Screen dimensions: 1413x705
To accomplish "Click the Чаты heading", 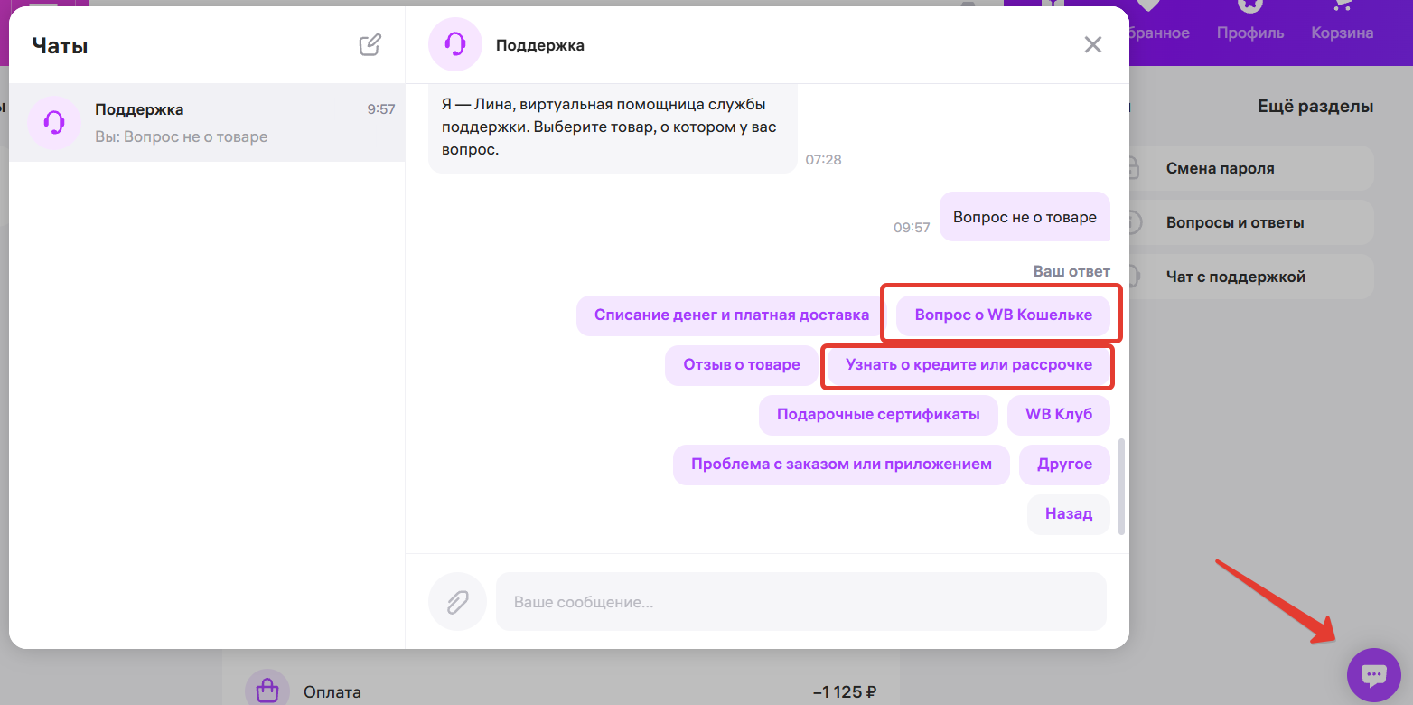I will [x=60, y=45].
